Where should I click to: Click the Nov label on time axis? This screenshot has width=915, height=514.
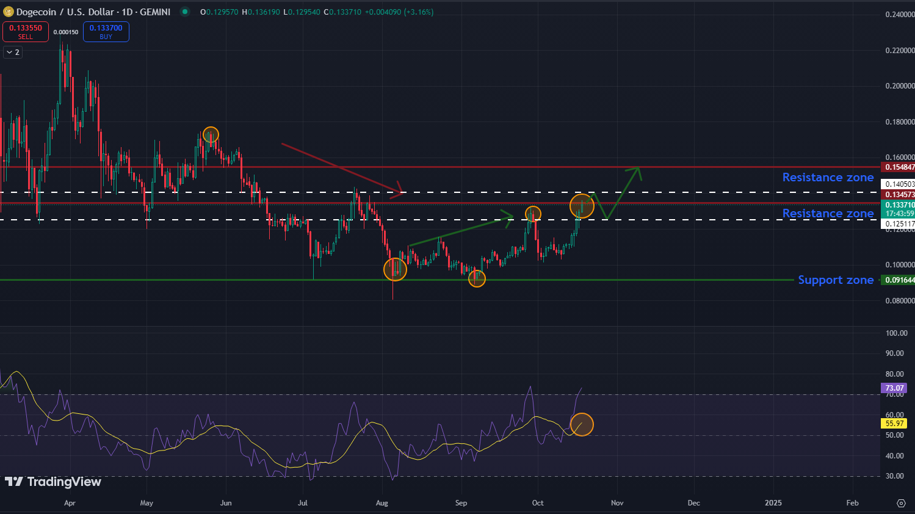[x=617, y=503]
